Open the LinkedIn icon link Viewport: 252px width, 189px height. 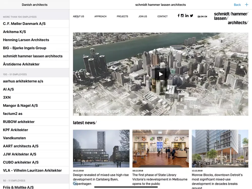point(187,16)
